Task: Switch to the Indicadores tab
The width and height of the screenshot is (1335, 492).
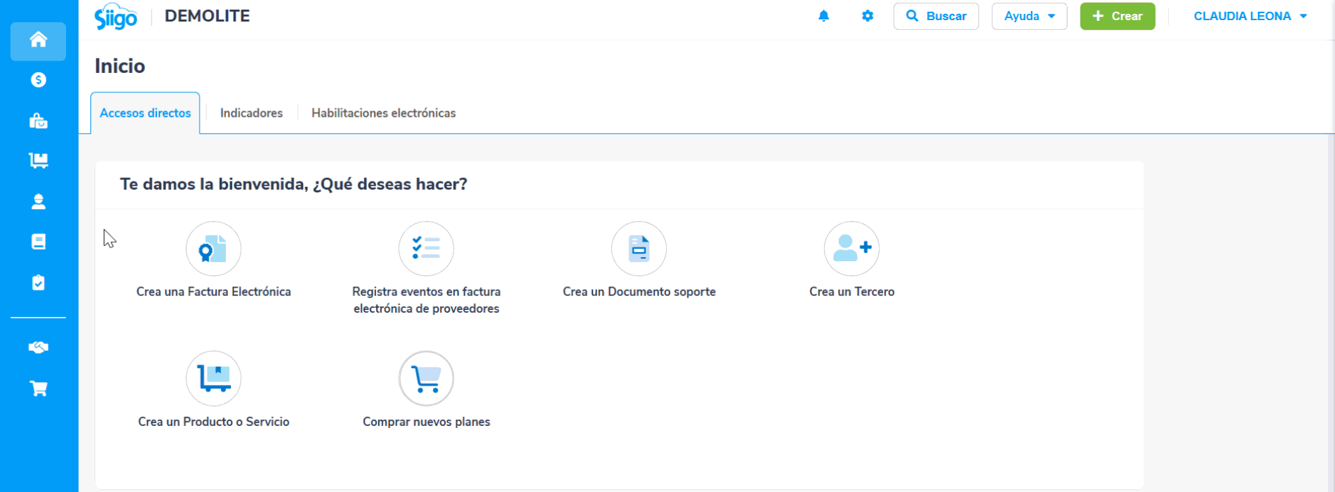Action: pos(251,113)
